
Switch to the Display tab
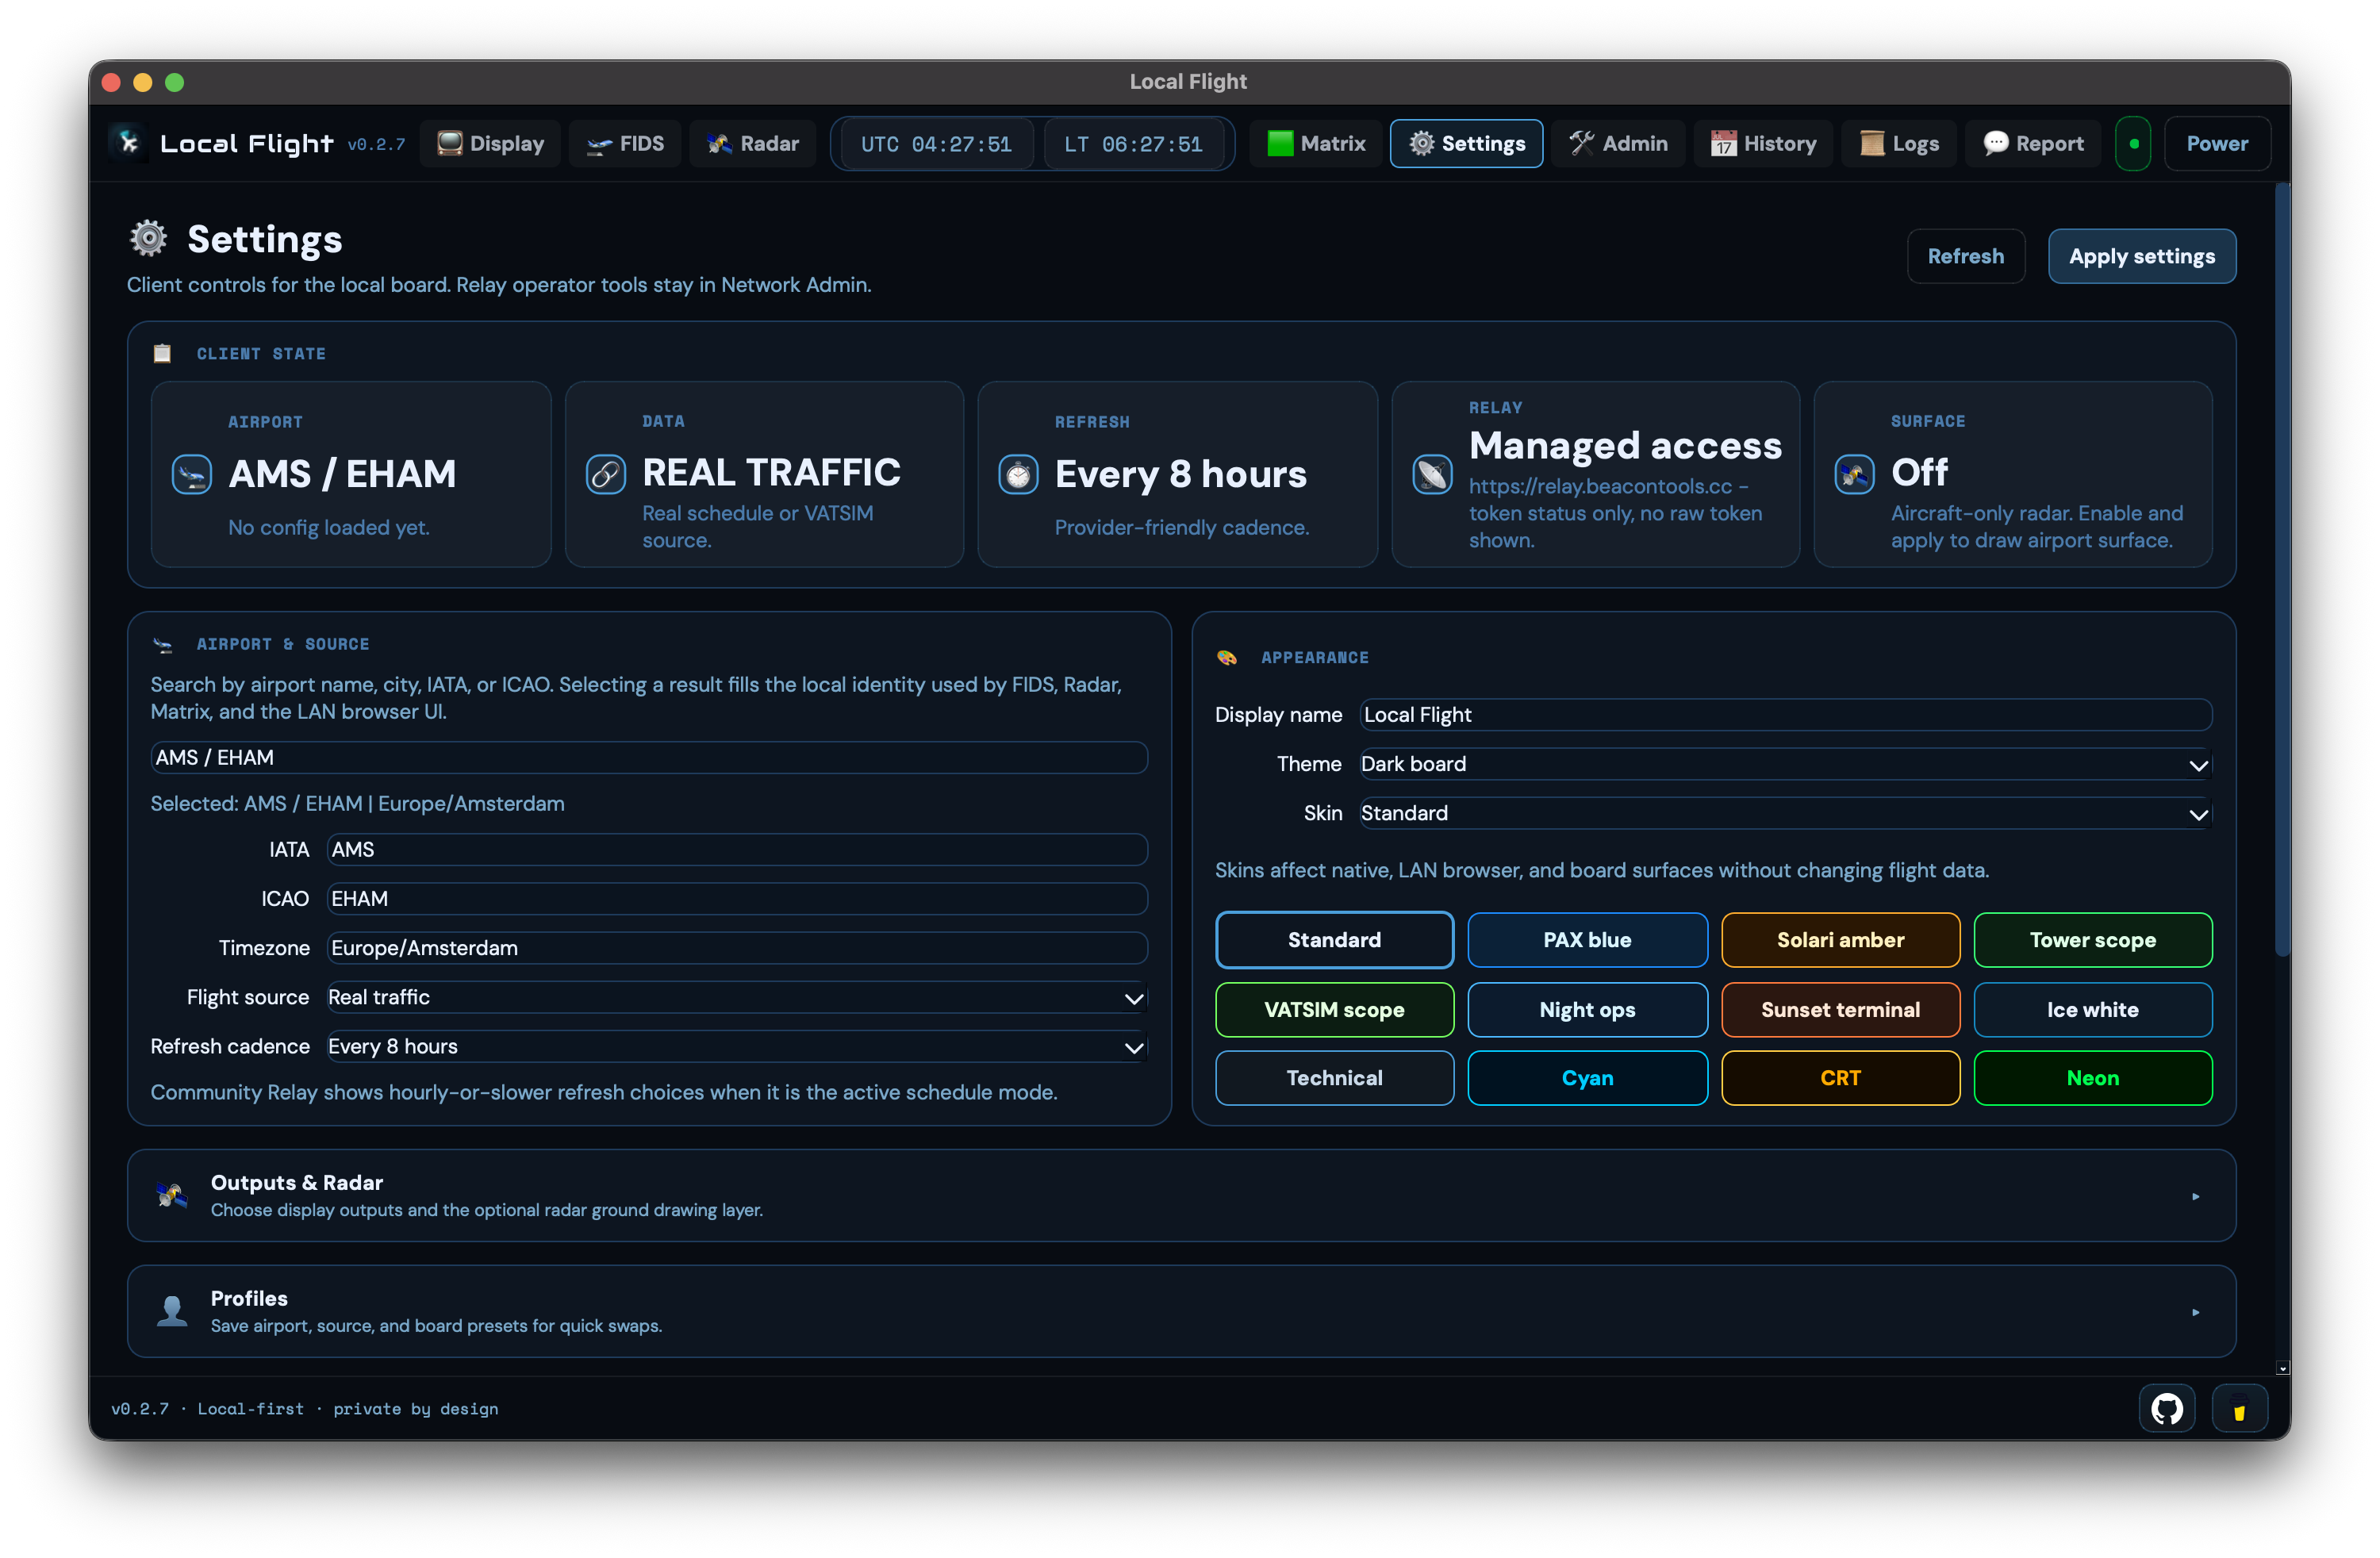(x=490, y=144)
